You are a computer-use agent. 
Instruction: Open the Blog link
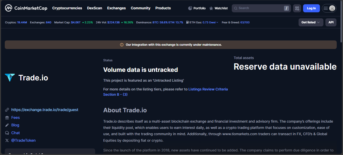tap(15, 125)
